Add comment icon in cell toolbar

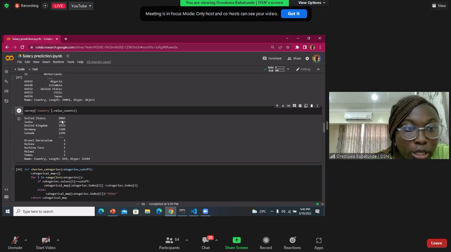294,106
